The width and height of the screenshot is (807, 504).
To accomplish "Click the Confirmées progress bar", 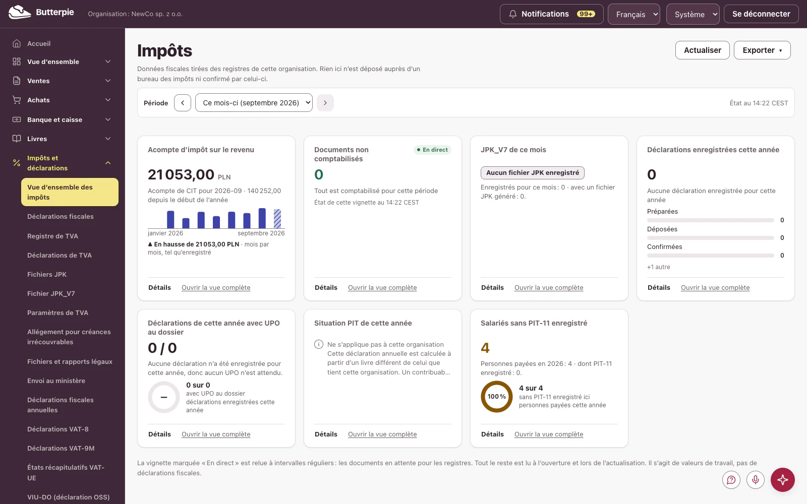I will [x=711, y=256].
